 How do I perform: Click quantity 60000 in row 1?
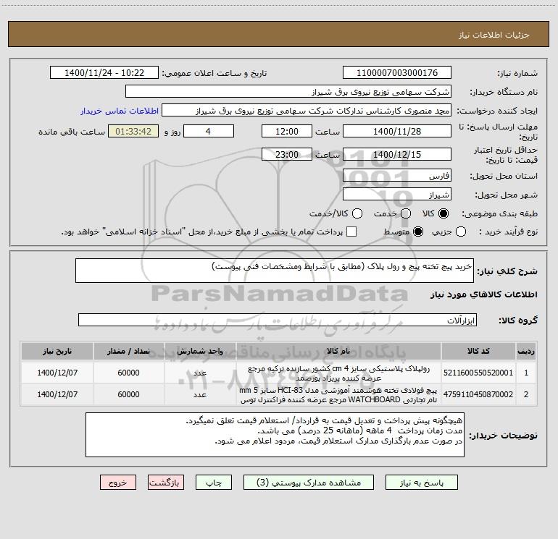click(128, 373)
